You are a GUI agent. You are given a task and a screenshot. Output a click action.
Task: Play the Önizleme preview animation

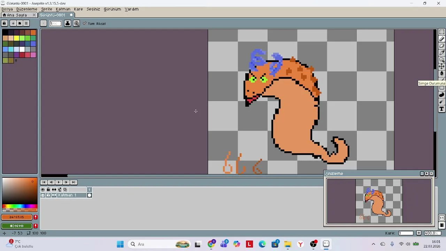[x=427, y=174]
